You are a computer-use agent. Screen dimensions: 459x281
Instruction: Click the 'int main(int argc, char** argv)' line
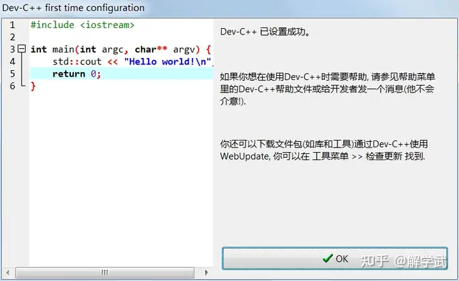[120, 49]
